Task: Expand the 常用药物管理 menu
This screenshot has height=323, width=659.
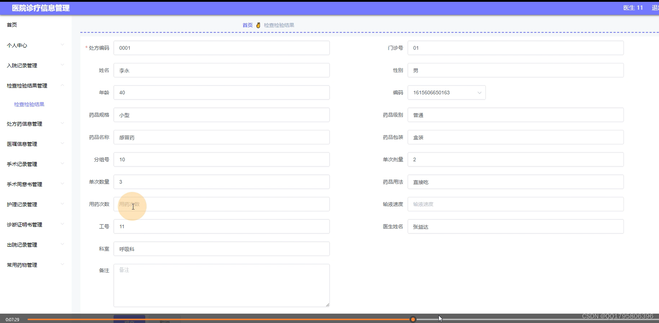Action: coord(35,265)
